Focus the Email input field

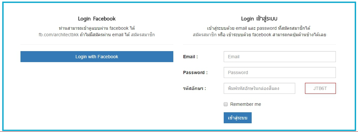(x=279, y=57)
